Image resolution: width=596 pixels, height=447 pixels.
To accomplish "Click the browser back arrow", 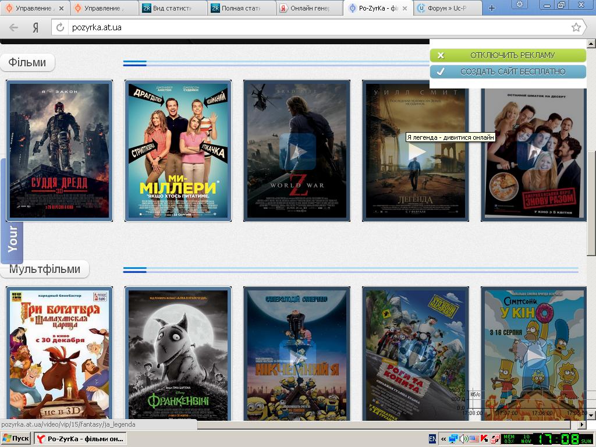I will (14, 27).
